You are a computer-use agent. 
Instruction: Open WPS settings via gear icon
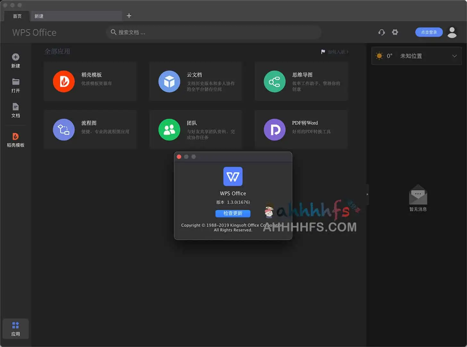tap(395, 32)
